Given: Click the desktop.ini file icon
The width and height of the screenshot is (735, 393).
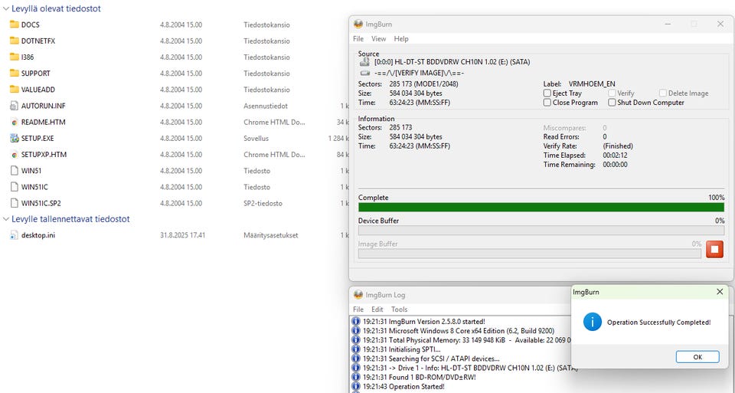Looking at the screenshot, I should pyautogui.click(x=14, y=235).
